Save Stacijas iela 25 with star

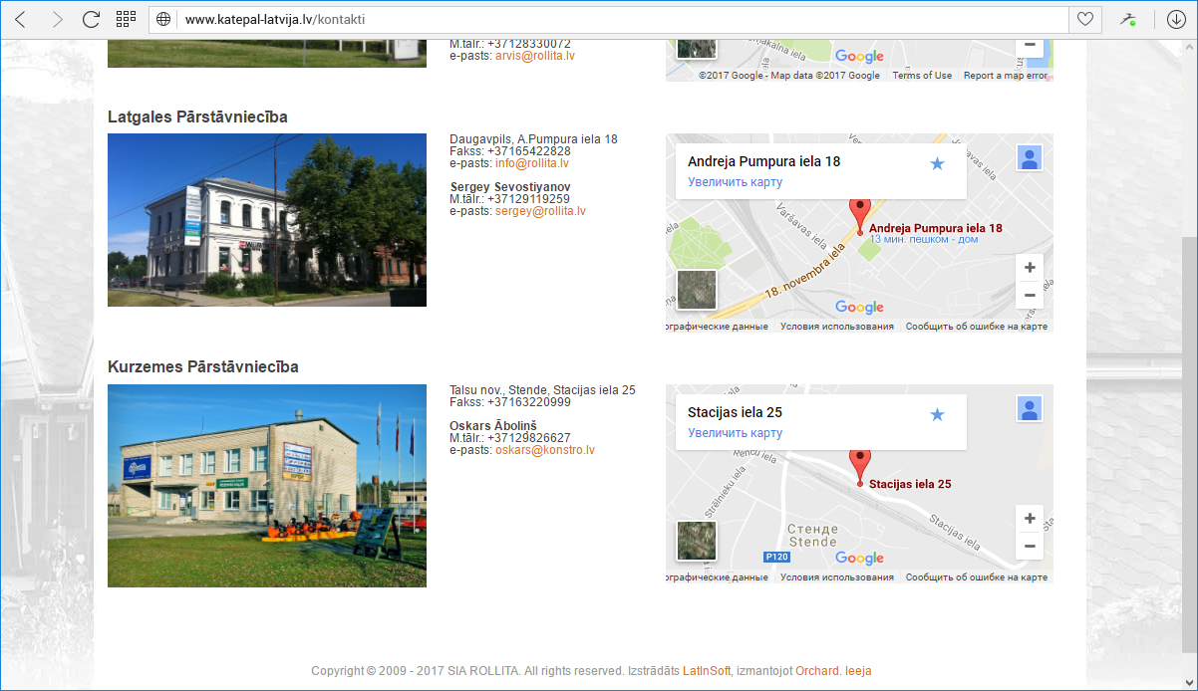coord(937,414)
